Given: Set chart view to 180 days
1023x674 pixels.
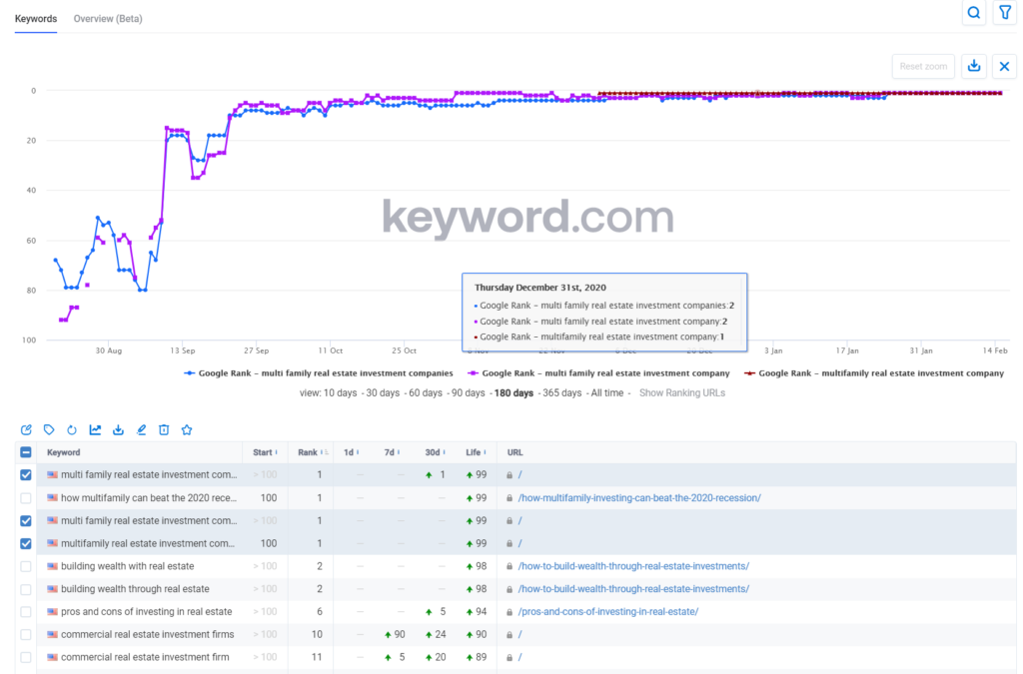Looking at the screenshot, I should pyautogui.click(x=513, y=393).
